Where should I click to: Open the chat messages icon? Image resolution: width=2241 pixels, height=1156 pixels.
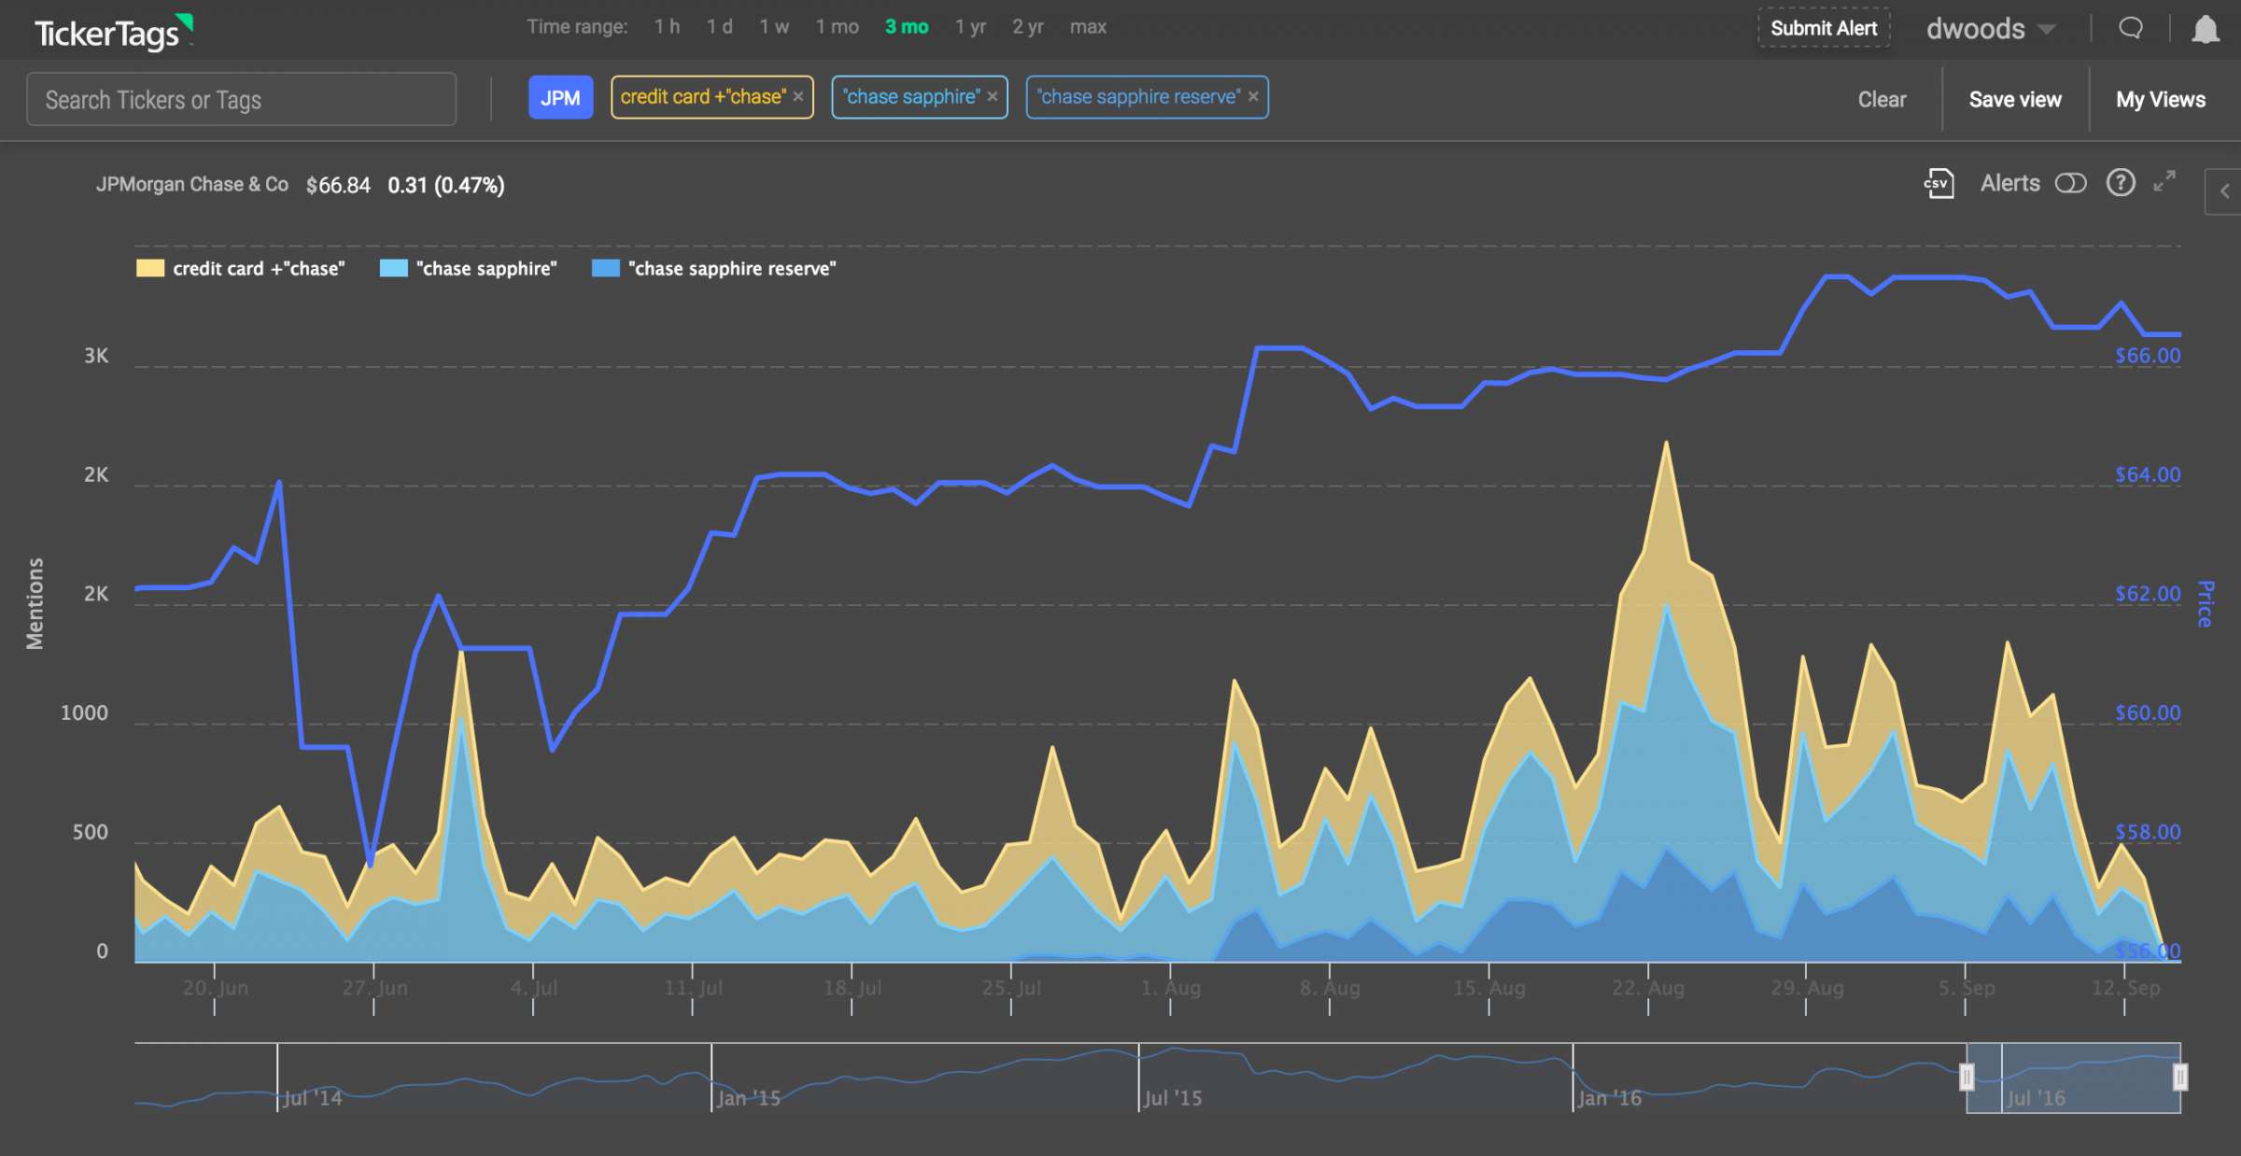click(x=2131, y=28)
